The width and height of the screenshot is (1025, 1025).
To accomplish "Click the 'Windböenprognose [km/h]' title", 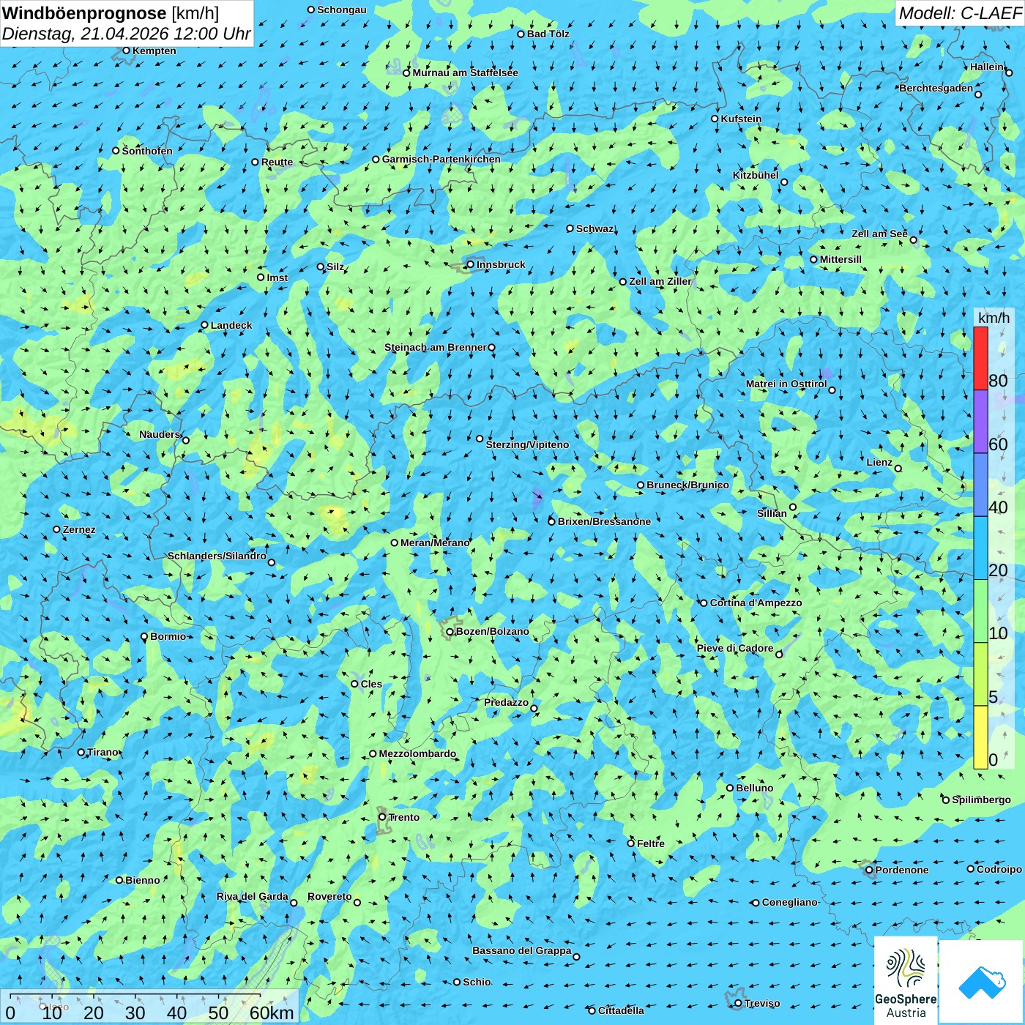I will point(111,13).
